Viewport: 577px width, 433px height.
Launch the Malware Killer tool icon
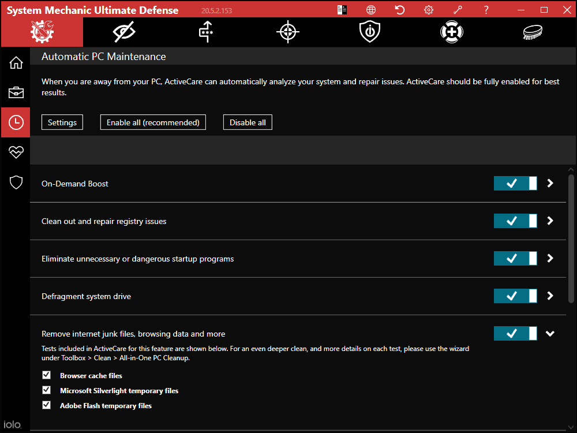coord(451,32)
